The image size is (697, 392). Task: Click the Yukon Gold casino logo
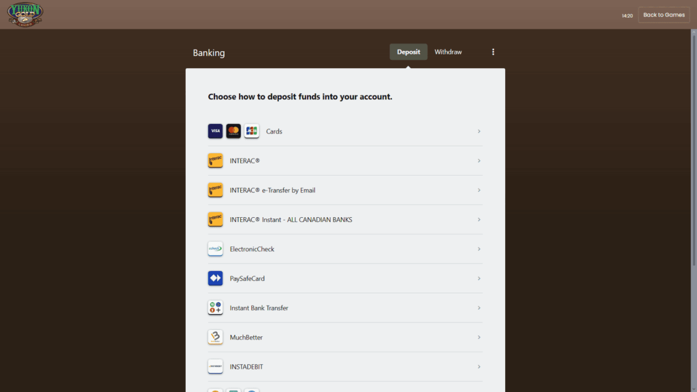pyautogui.click(x=25, y=14)
